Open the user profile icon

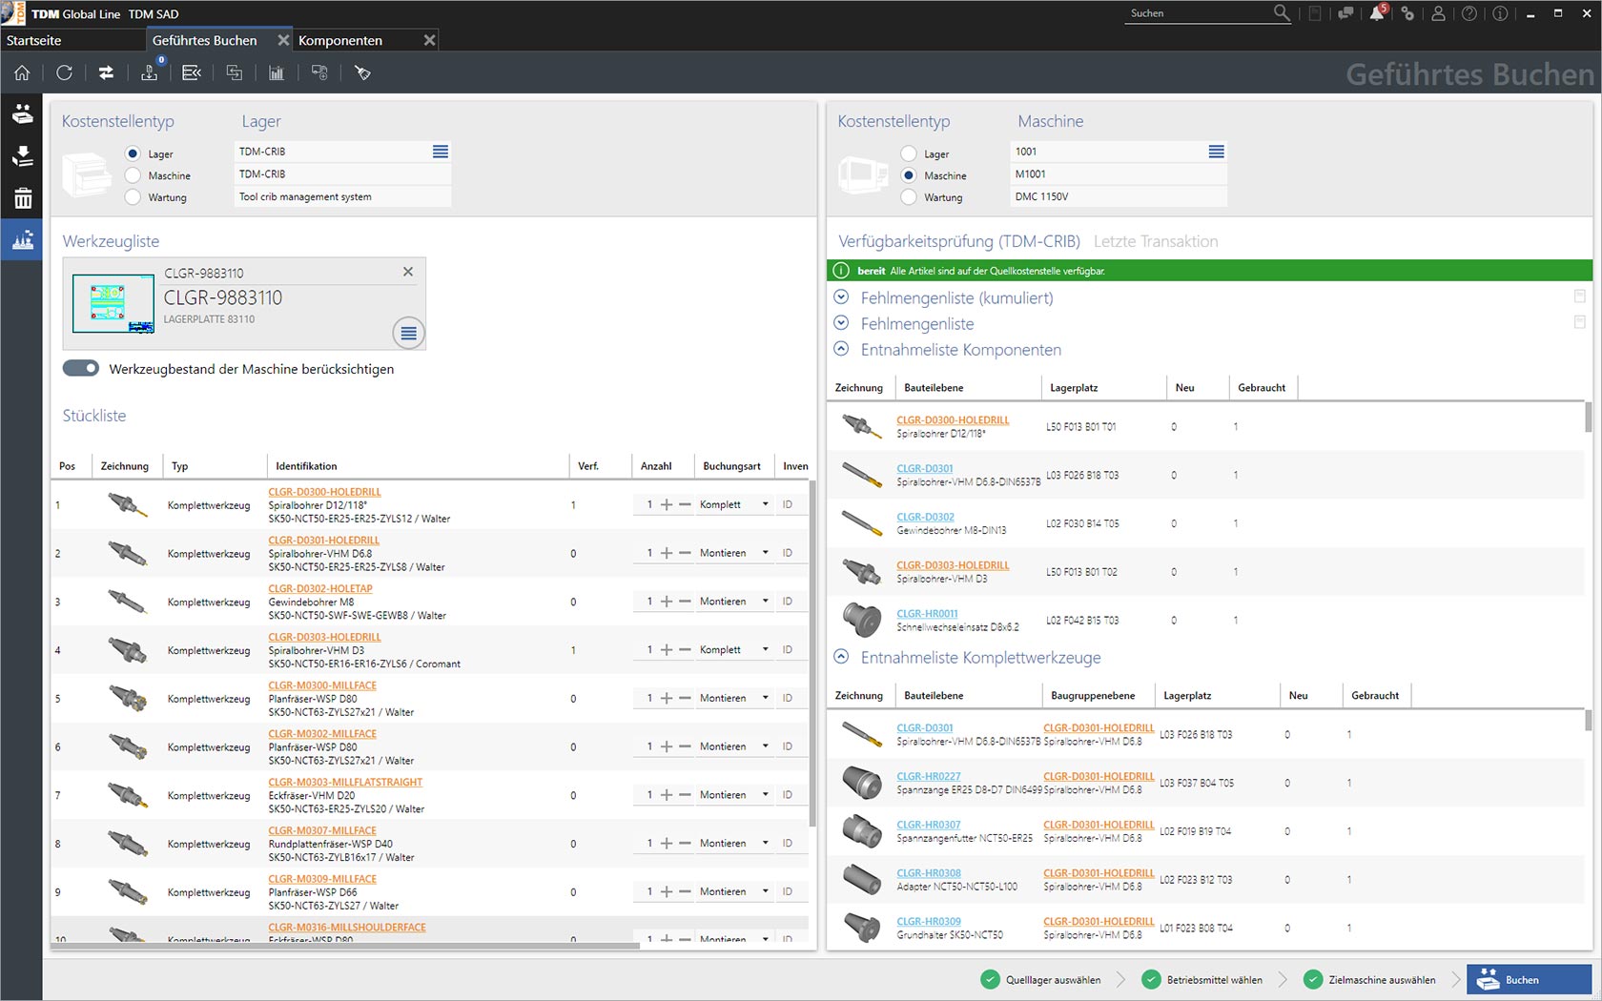(1438, 13)
